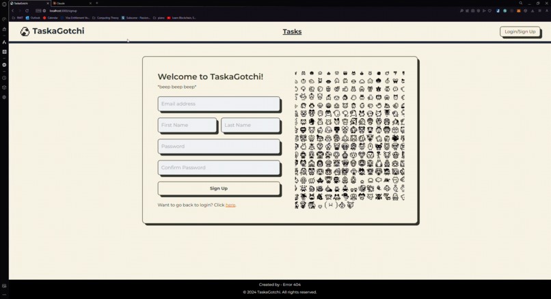This screenshot has width=551, height=299.
Task: Open the orange extension icon
Action: [519, 11]
